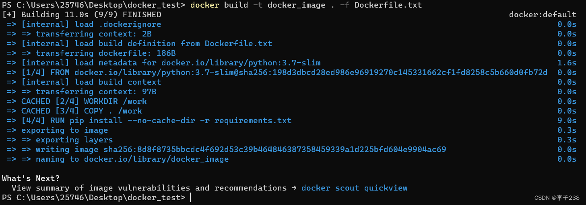Click the 'CACHED [3/4] COPY . /work' line
The width and height of the screenshot is (586, 205).
pos(74,111)
